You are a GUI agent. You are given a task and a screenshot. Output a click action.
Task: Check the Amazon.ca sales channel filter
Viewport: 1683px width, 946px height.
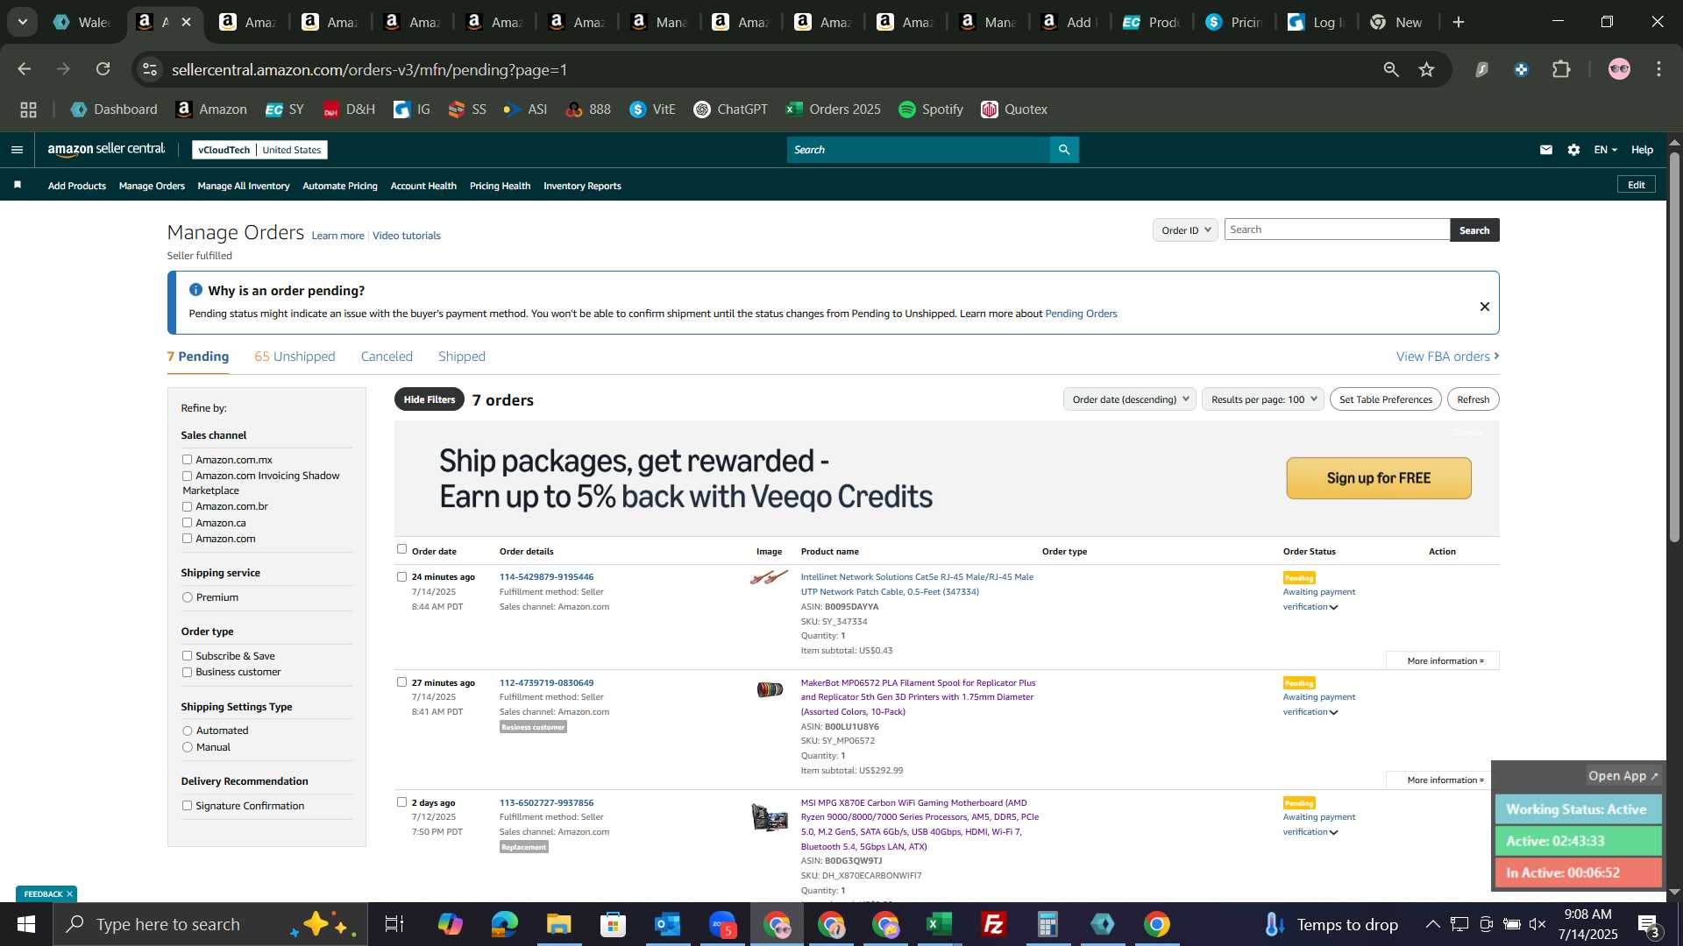pos(187,523)
